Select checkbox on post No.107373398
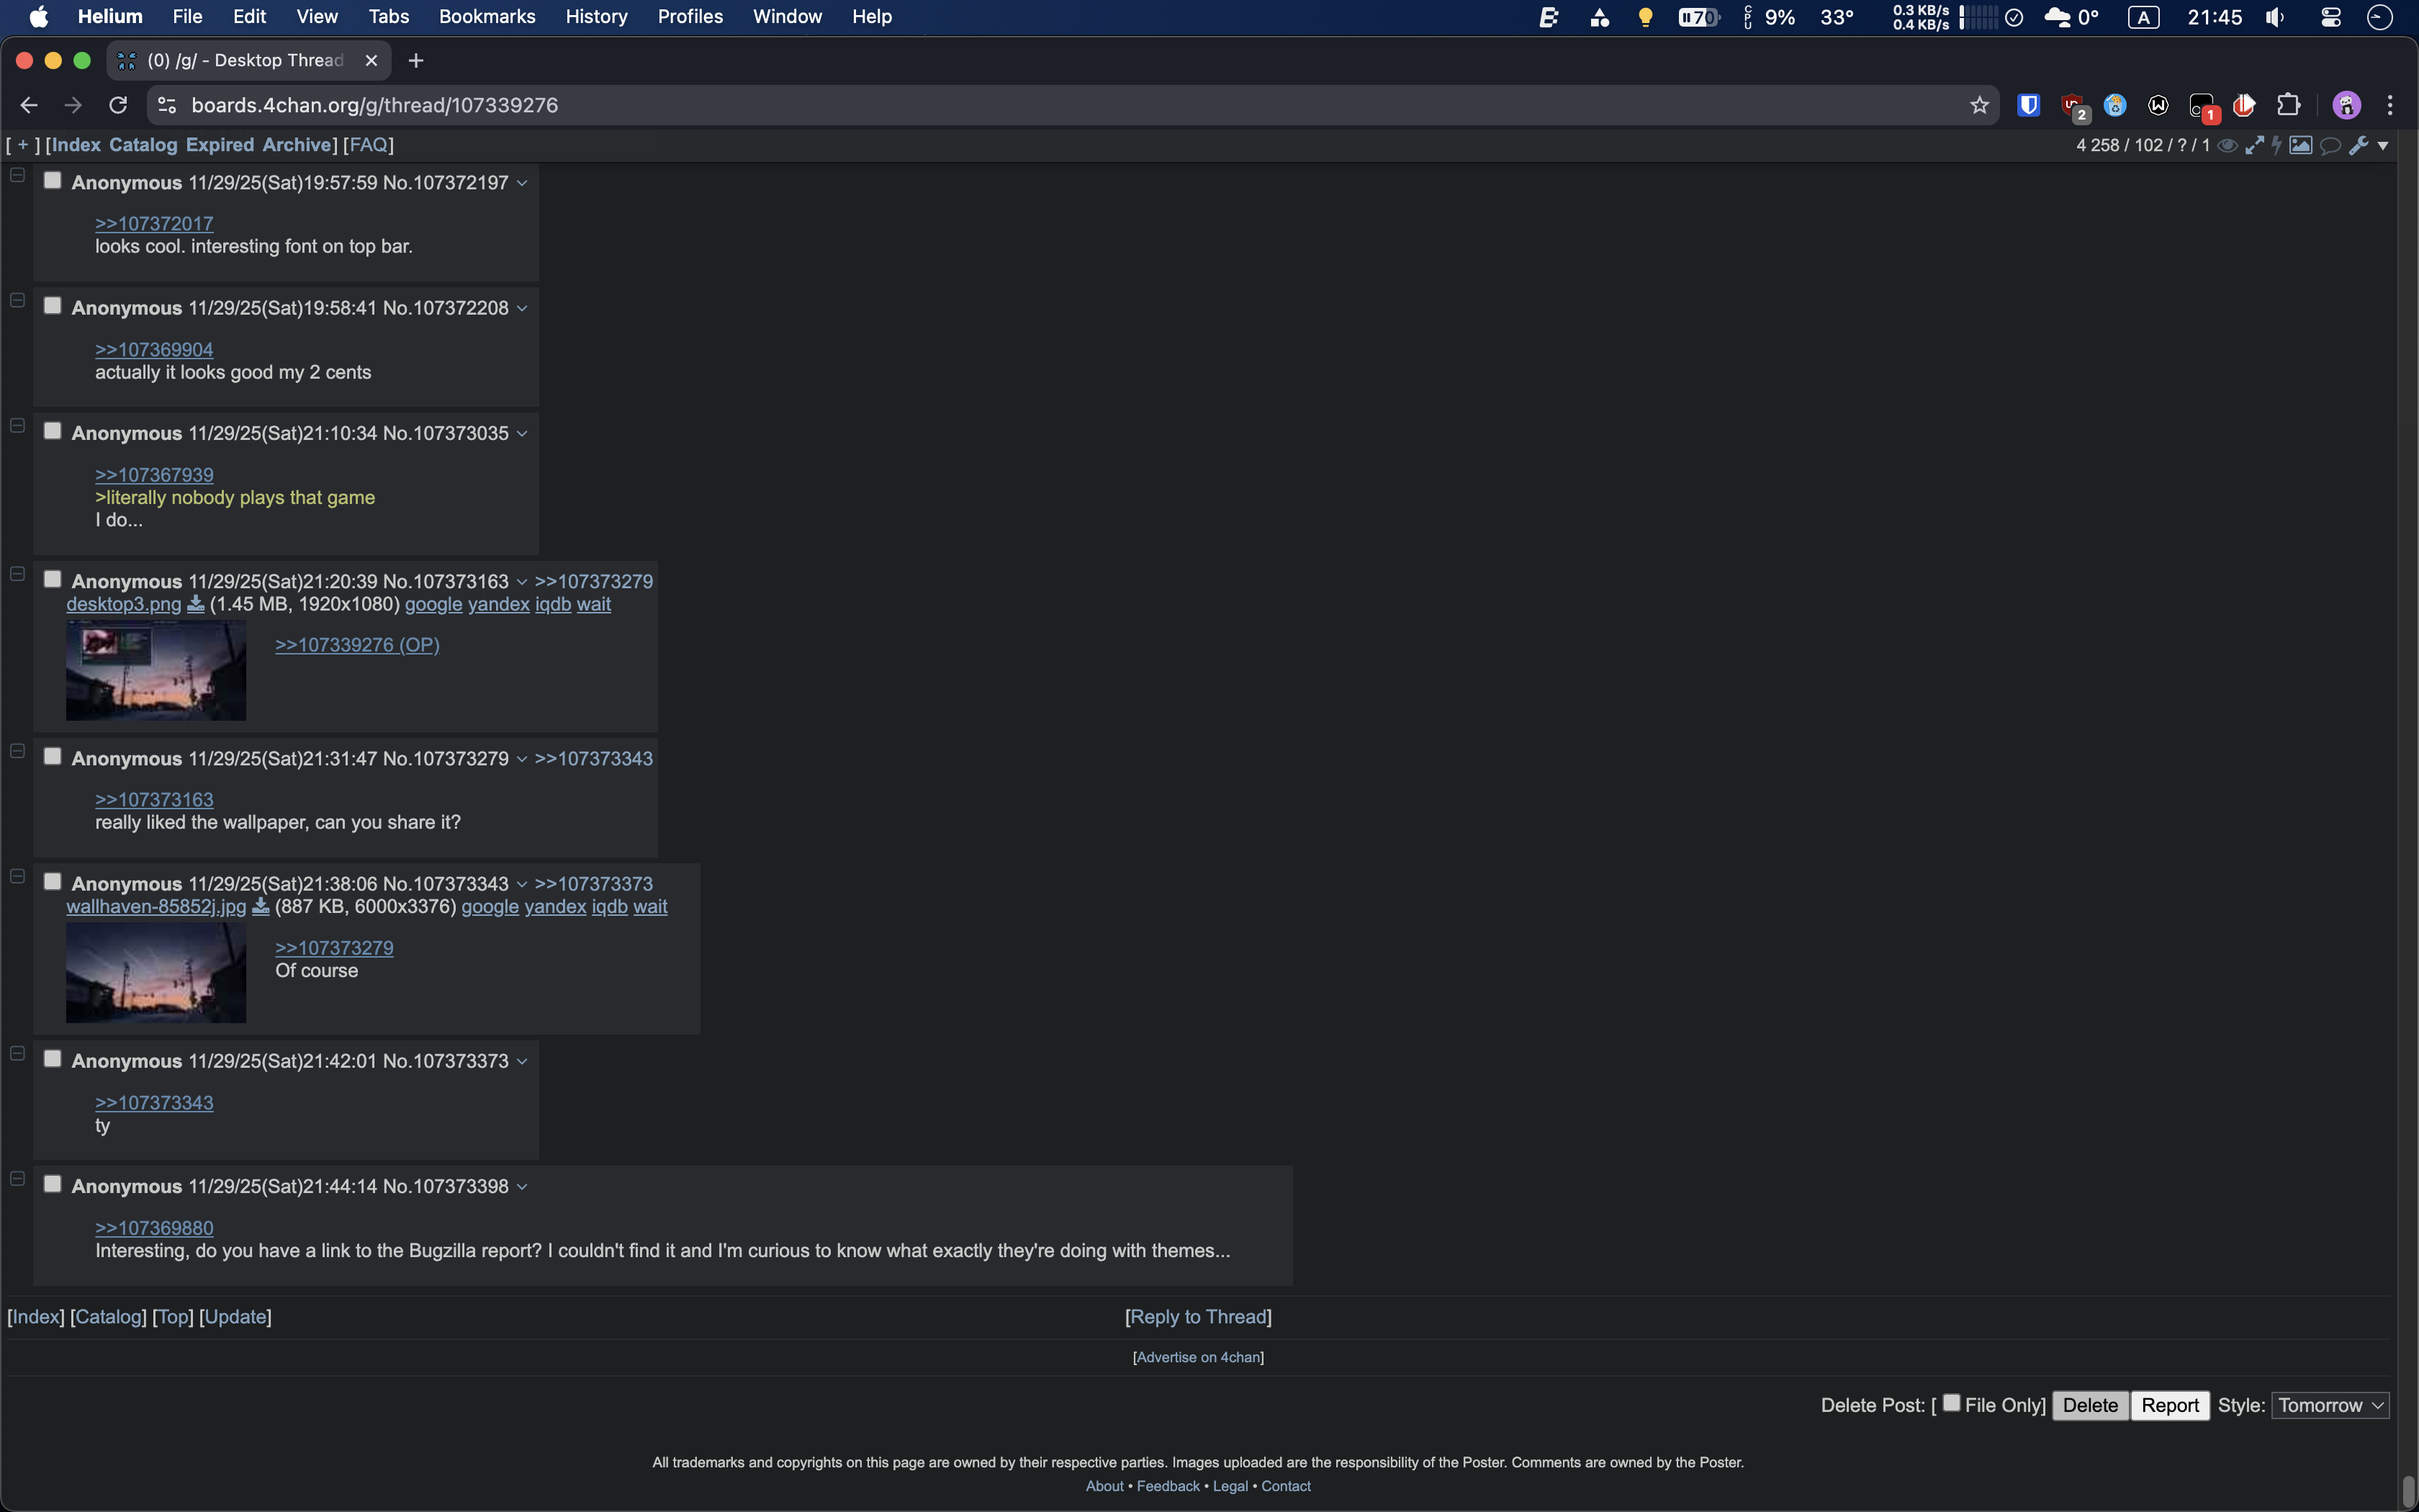 pos(53,1184)
